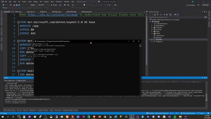211x119 pixels.
Task: Click the search box in title bar
Action: (x=88, y=2)
